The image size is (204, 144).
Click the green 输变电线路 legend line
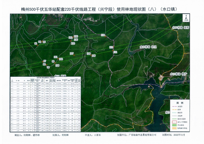tap(174, 119)
